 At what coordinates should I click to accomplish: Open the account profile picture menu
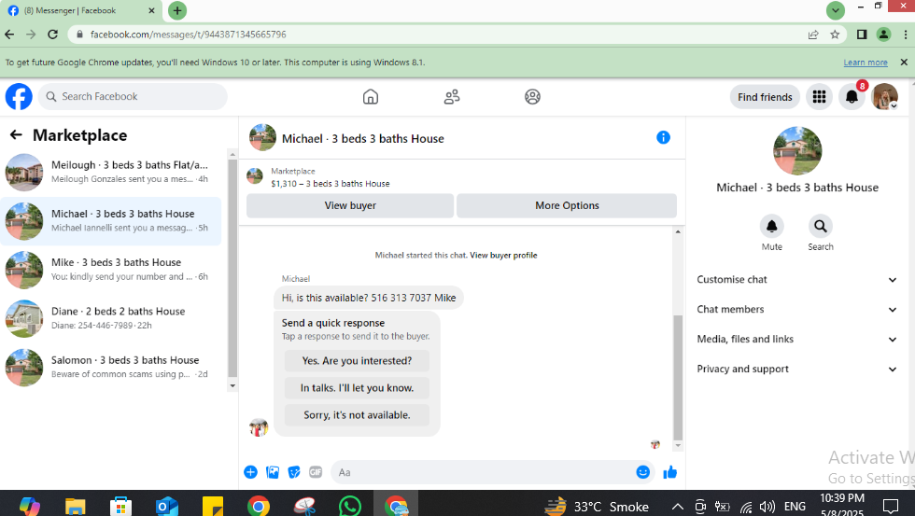[885, 97]
